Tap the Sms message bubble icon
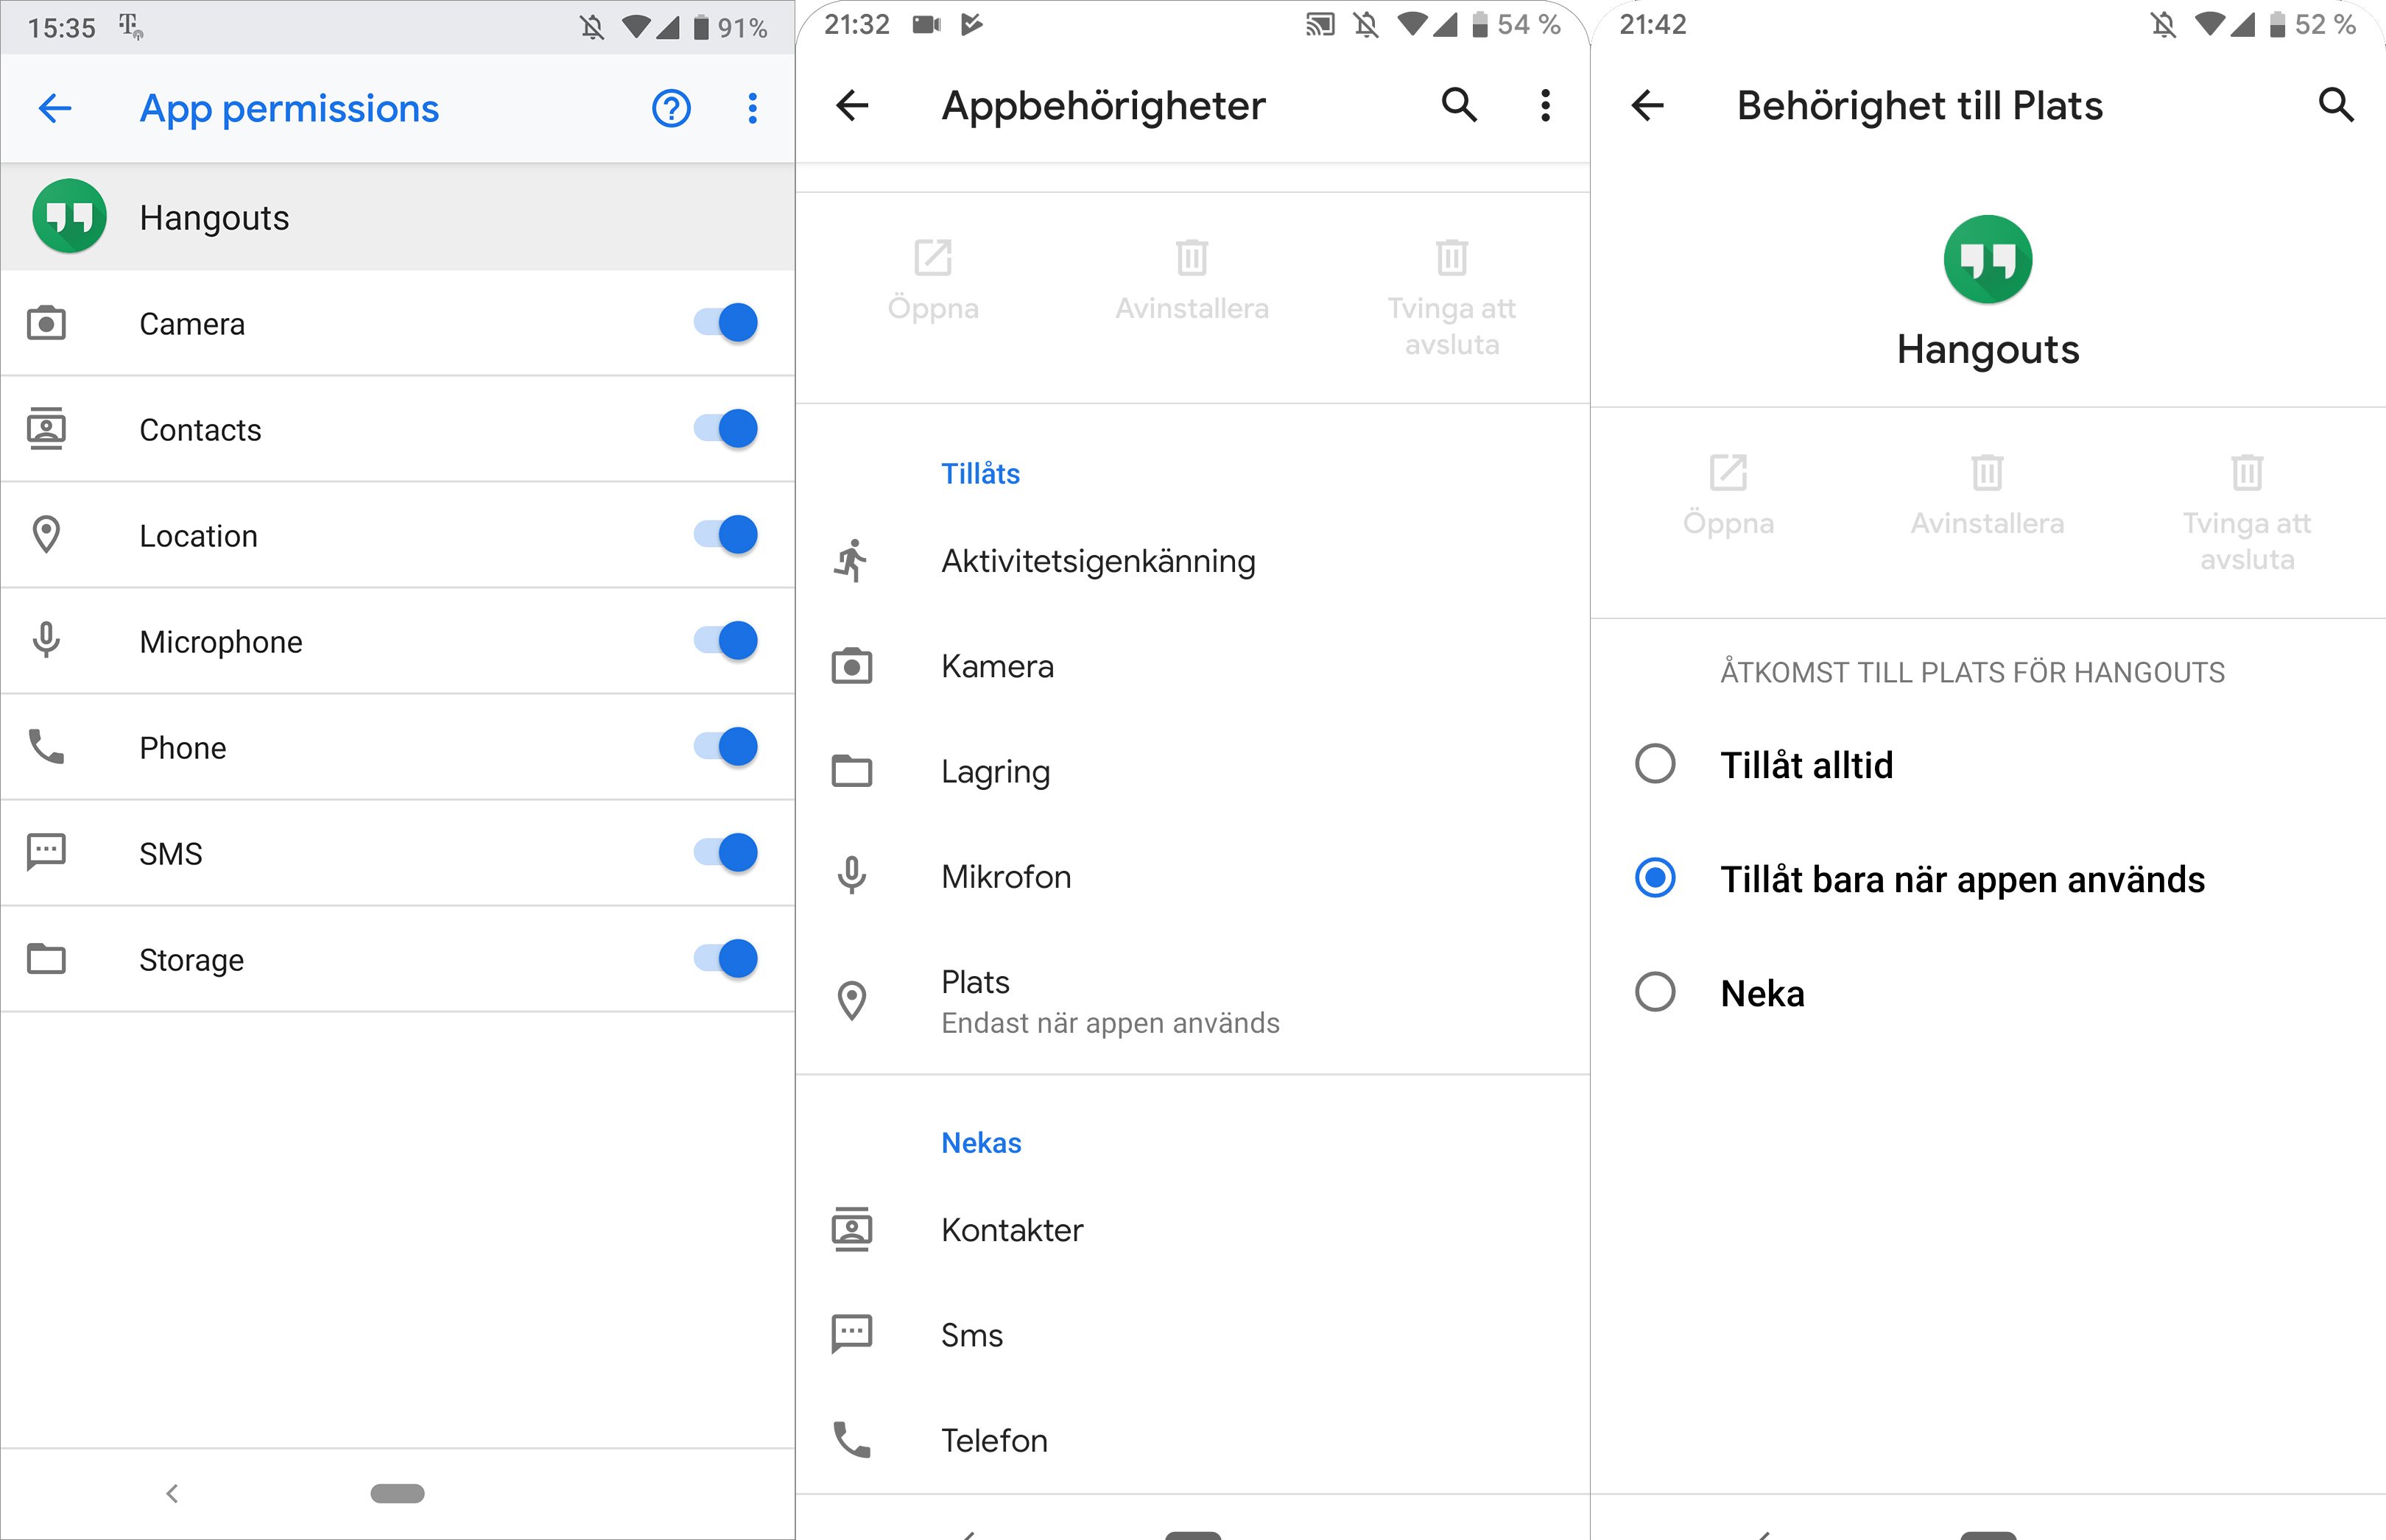 coord(851,1334)
